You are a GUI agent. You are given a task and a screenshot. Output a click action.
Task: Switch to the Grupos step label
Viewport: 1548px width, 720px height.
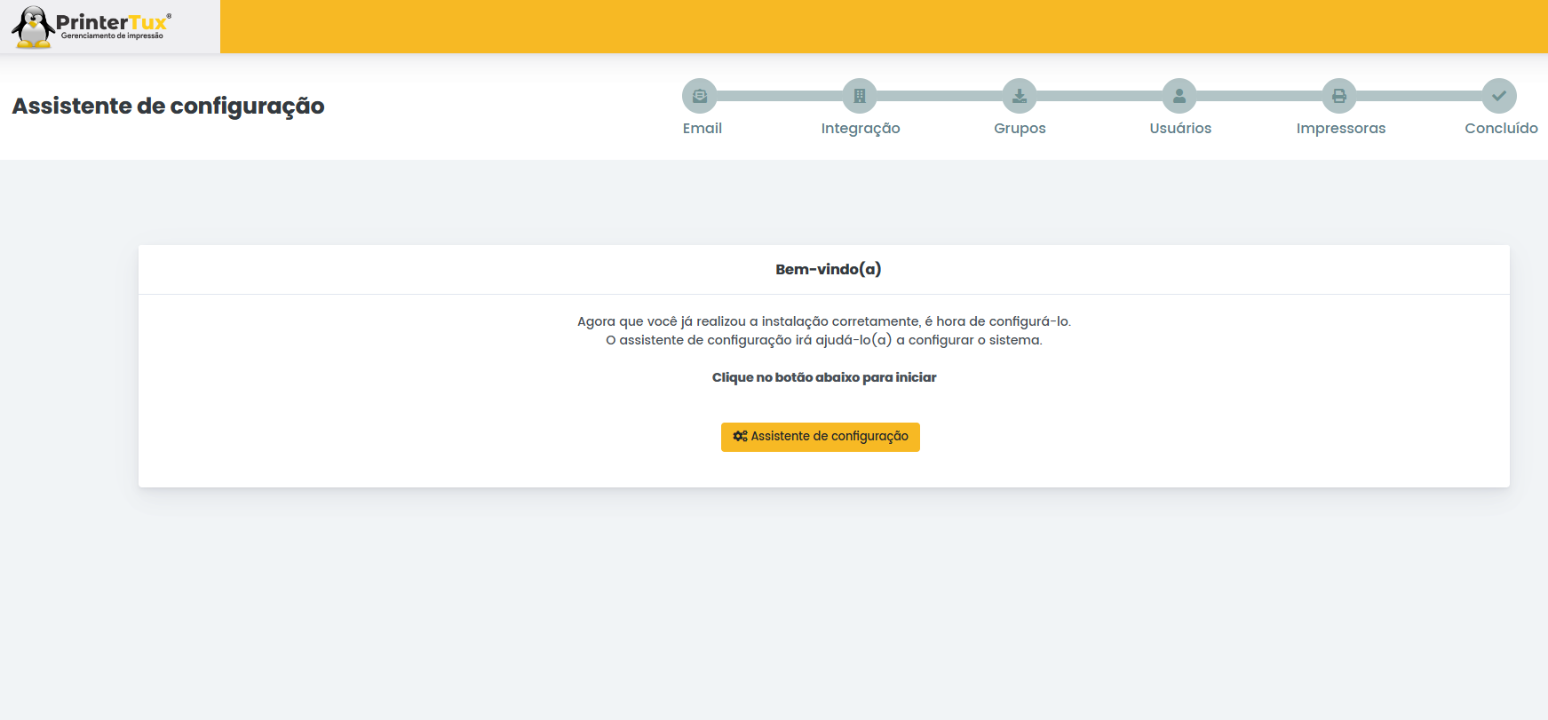pos(1020,129)
